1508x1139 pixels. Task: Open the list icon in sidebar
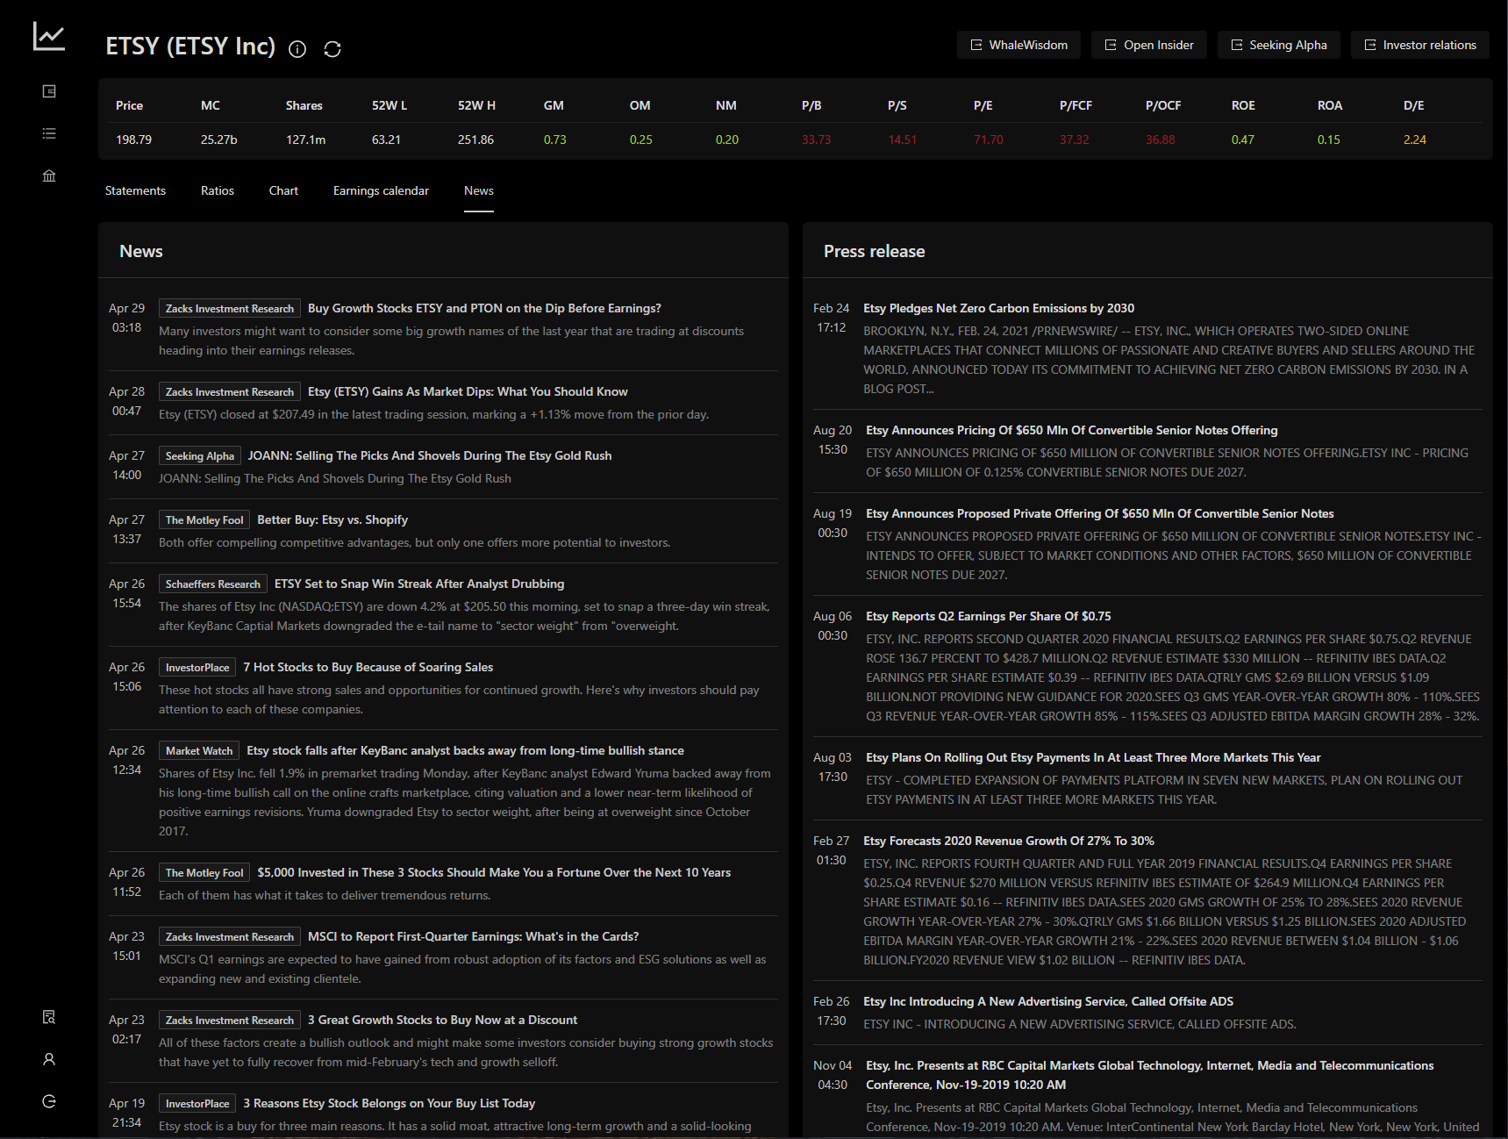click(x=49, y=133)
